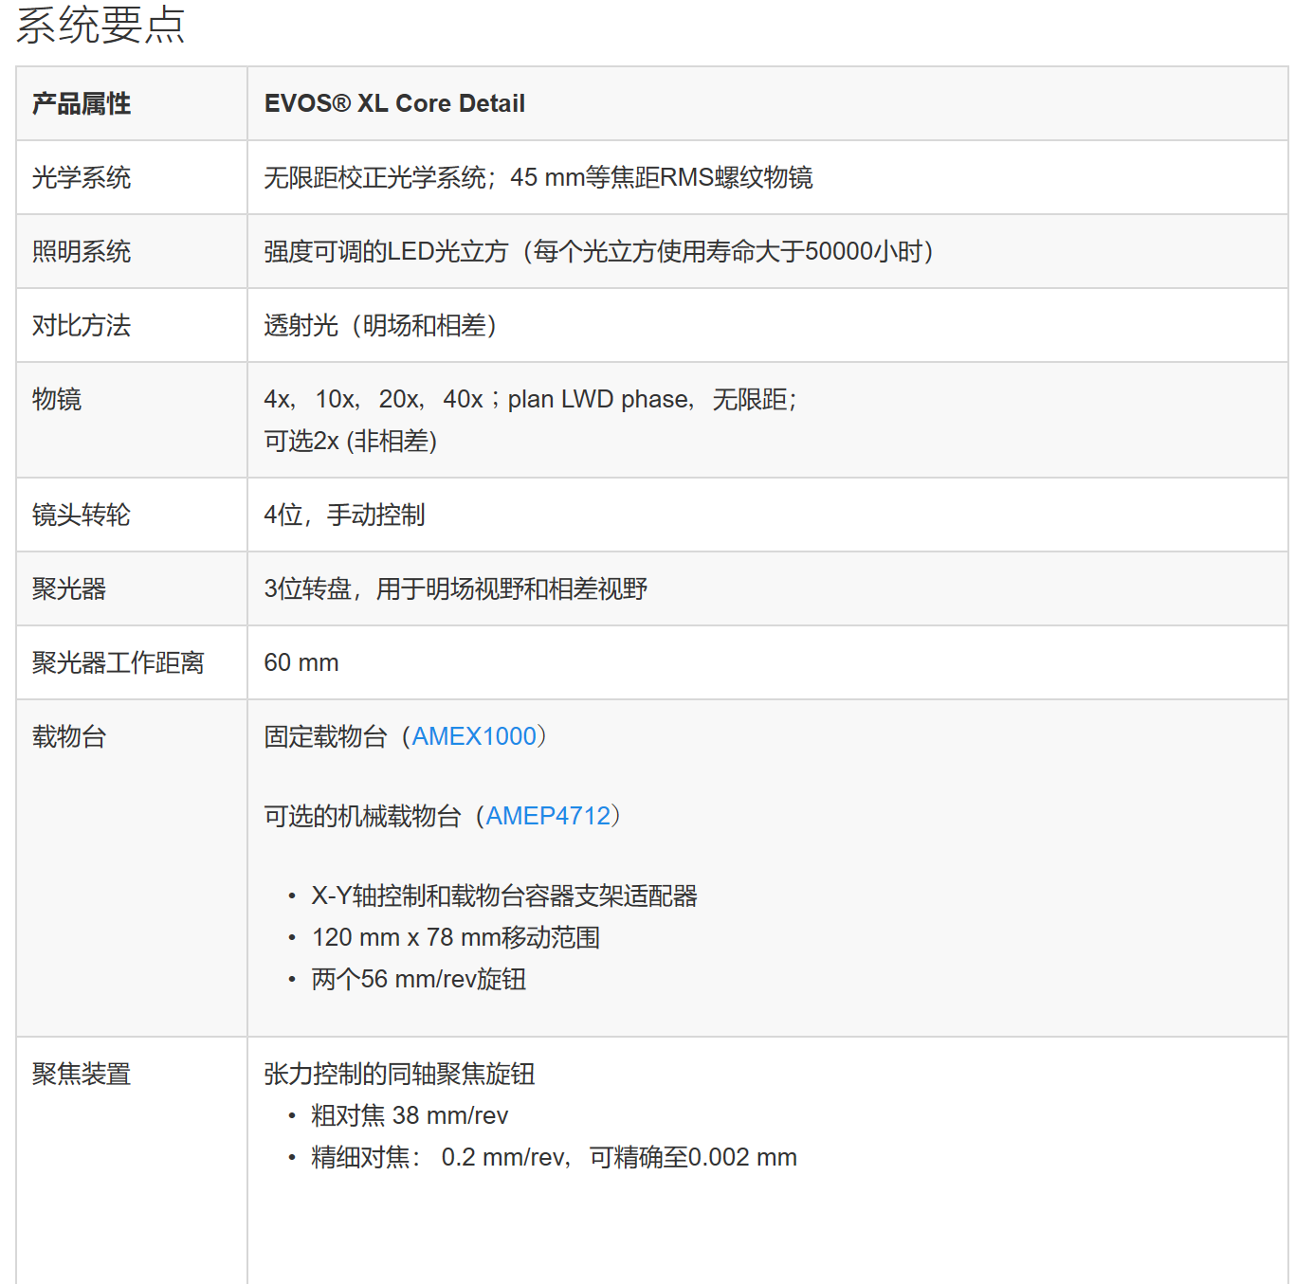
Task: Select the 聚焦装置 row label
Action: tap(82, 1074)
